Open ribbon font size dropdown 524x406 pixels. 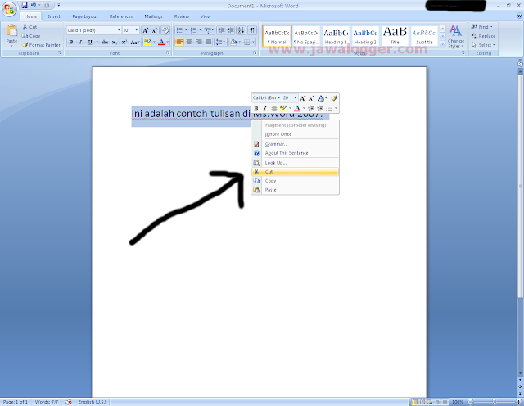coord(137,30)
